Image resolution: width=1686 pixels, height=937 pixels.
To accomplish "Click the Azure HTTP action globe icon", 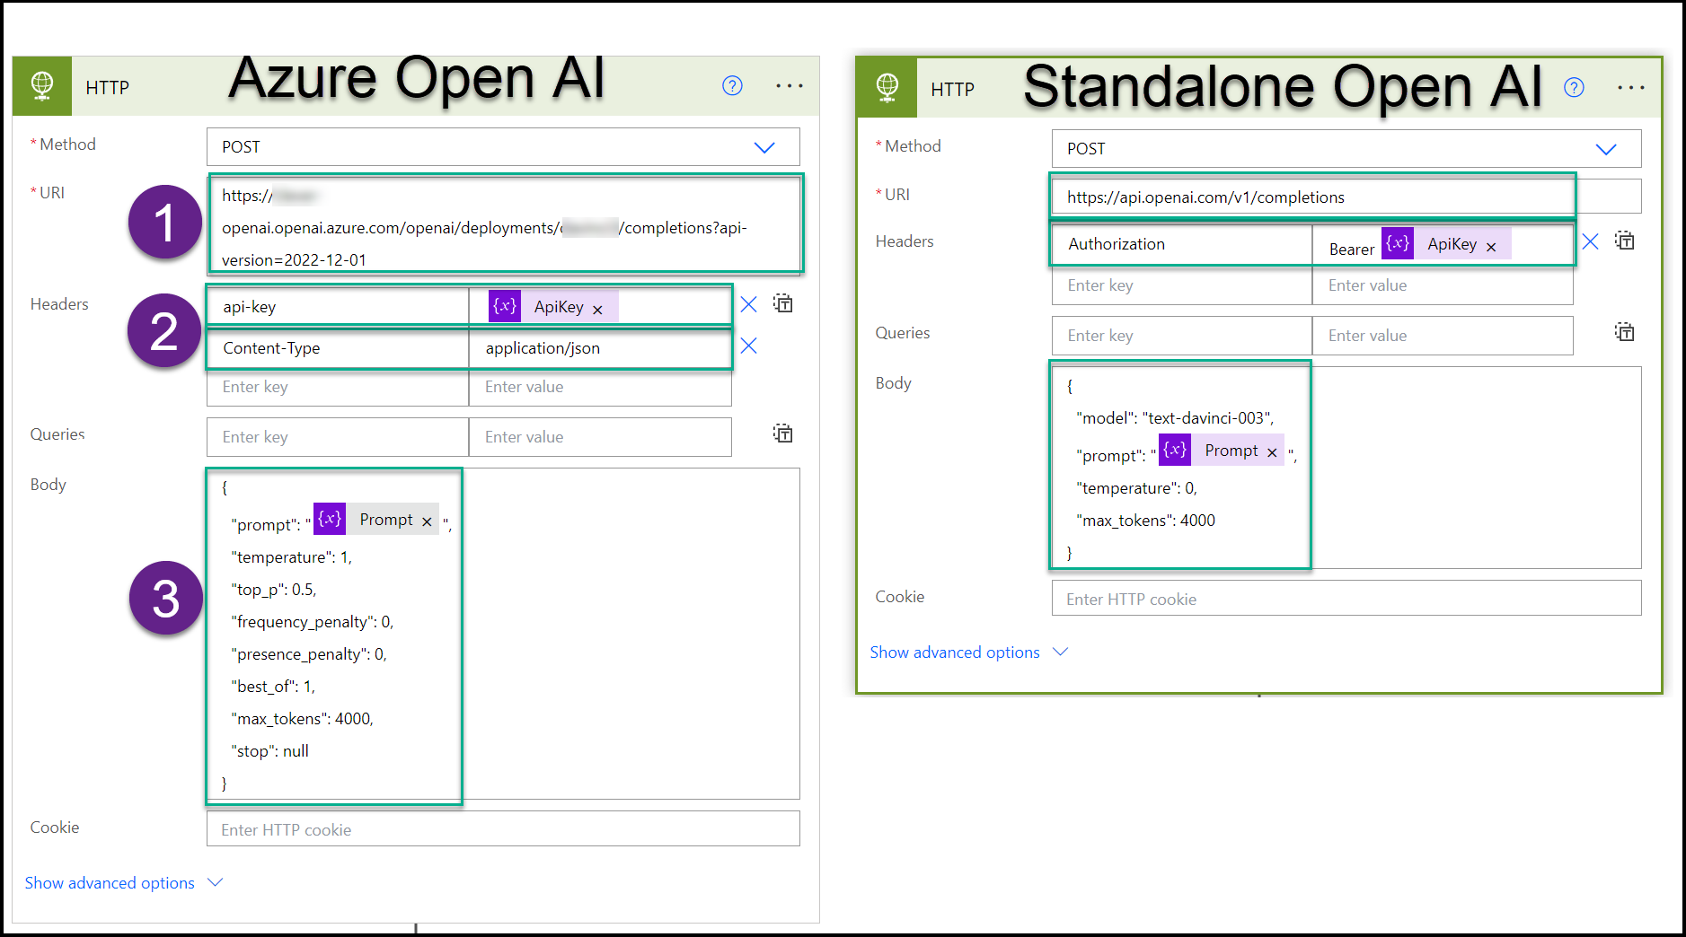I will pyautogui.click(x=42, y=86).
